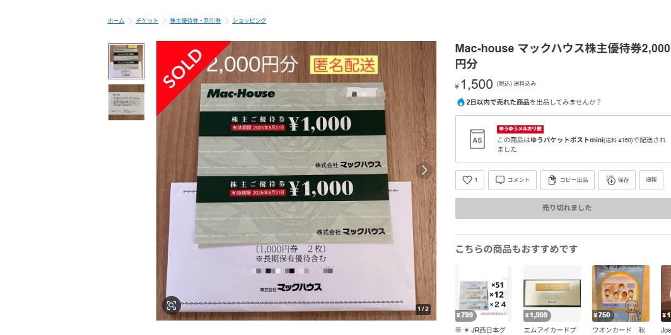
Task: Open recommended JR西日本 item for ¥799
Action: click(x=484, y=293)
